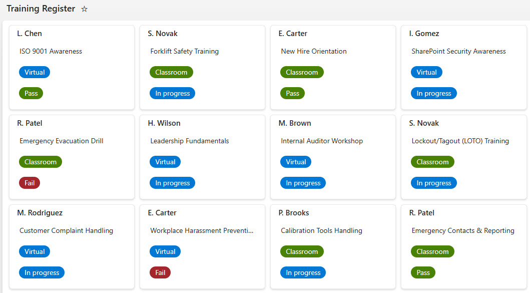530x293 pixels.
Task: Click the In progress badge on I. Gomez's card
Action: (433, 93)
